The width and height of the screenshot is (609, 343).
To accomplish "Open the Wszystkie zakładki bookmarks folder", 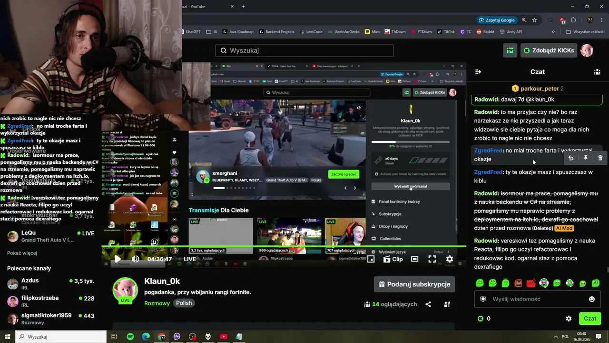I will pyautogui.click(x=585, y=32).
